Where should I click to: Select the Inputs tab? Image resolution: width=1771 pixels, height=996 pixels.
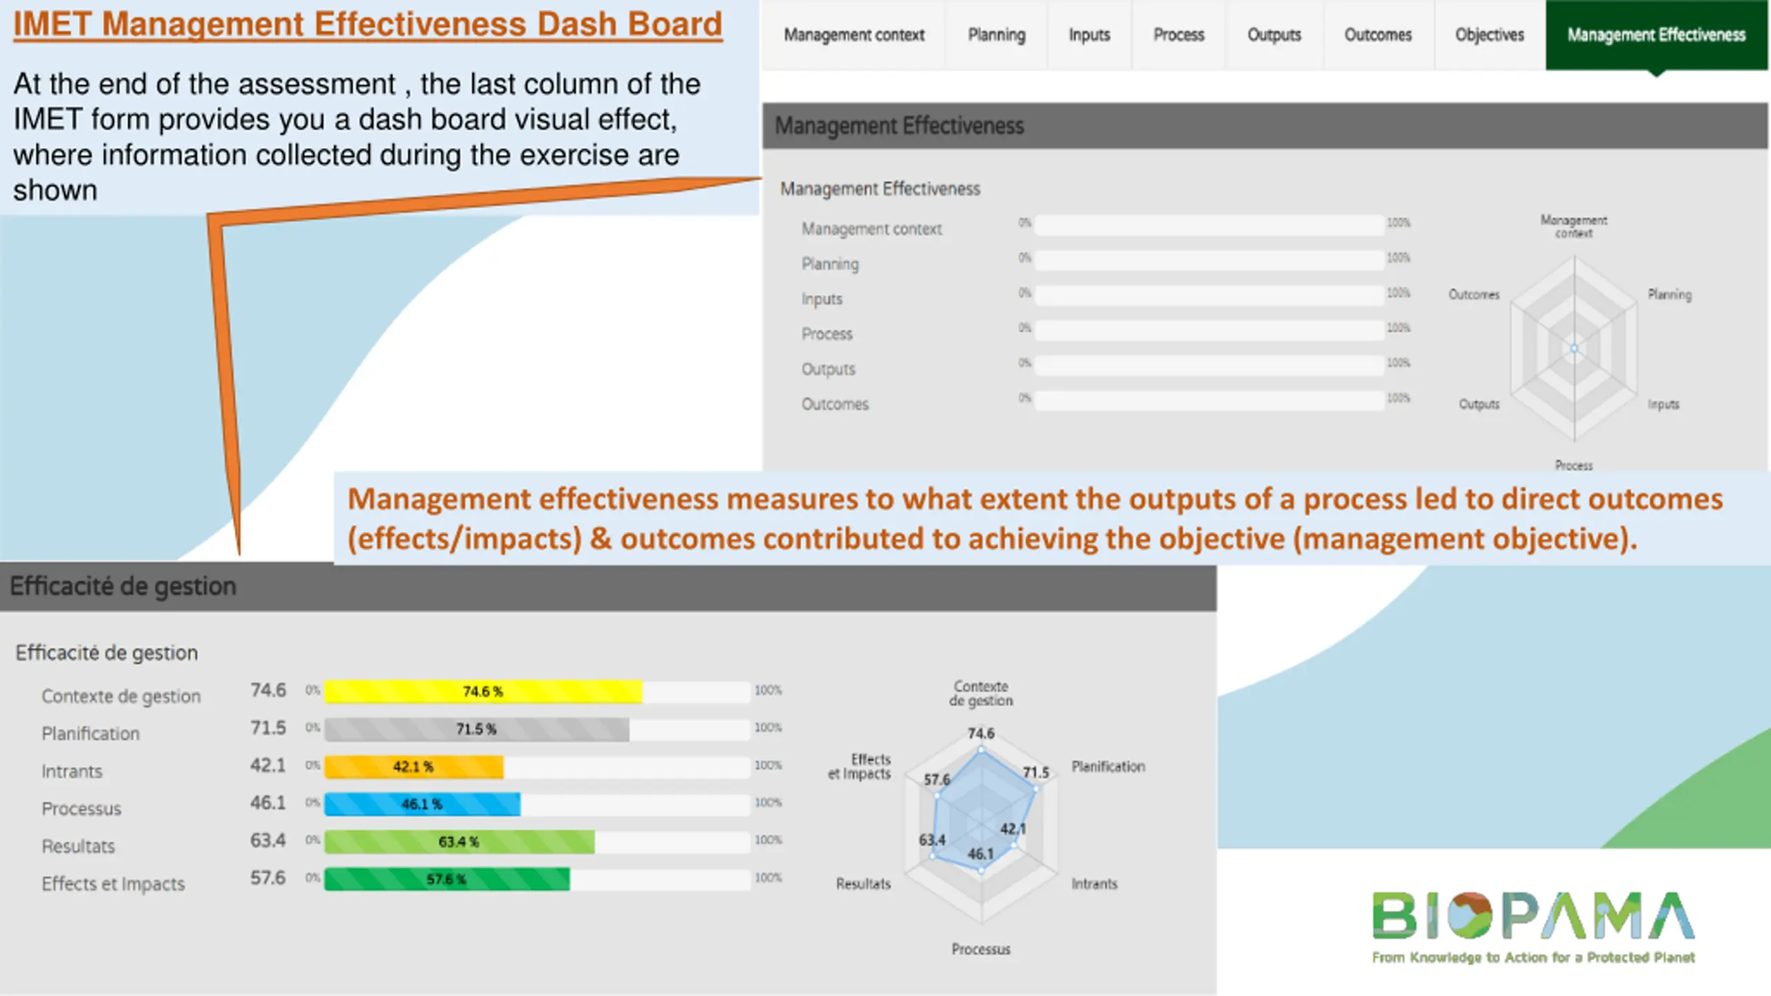[1089, 35]
